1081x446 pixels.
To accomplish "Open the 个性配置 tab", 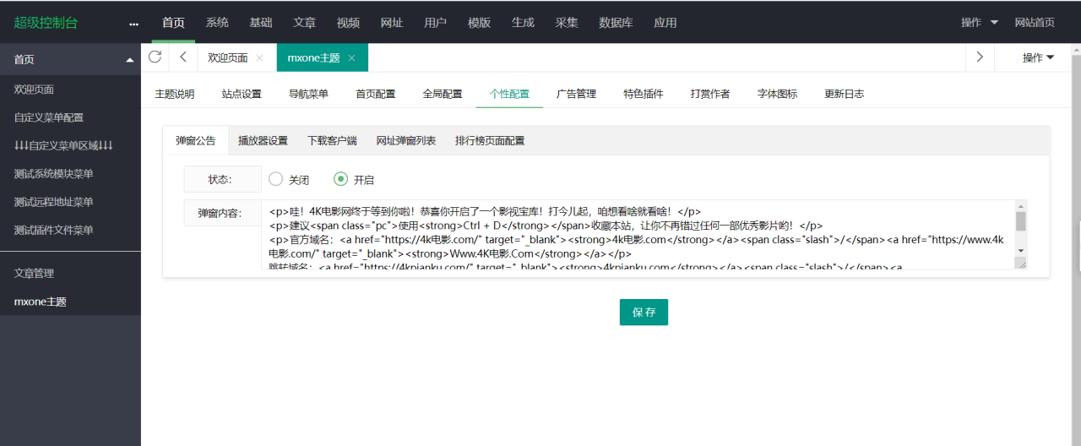I will 510,94.
